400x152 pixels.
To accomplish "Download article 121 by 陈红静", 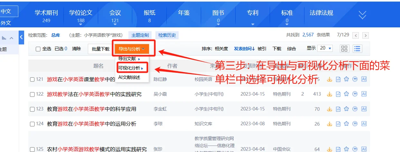I will pos(329,79).
